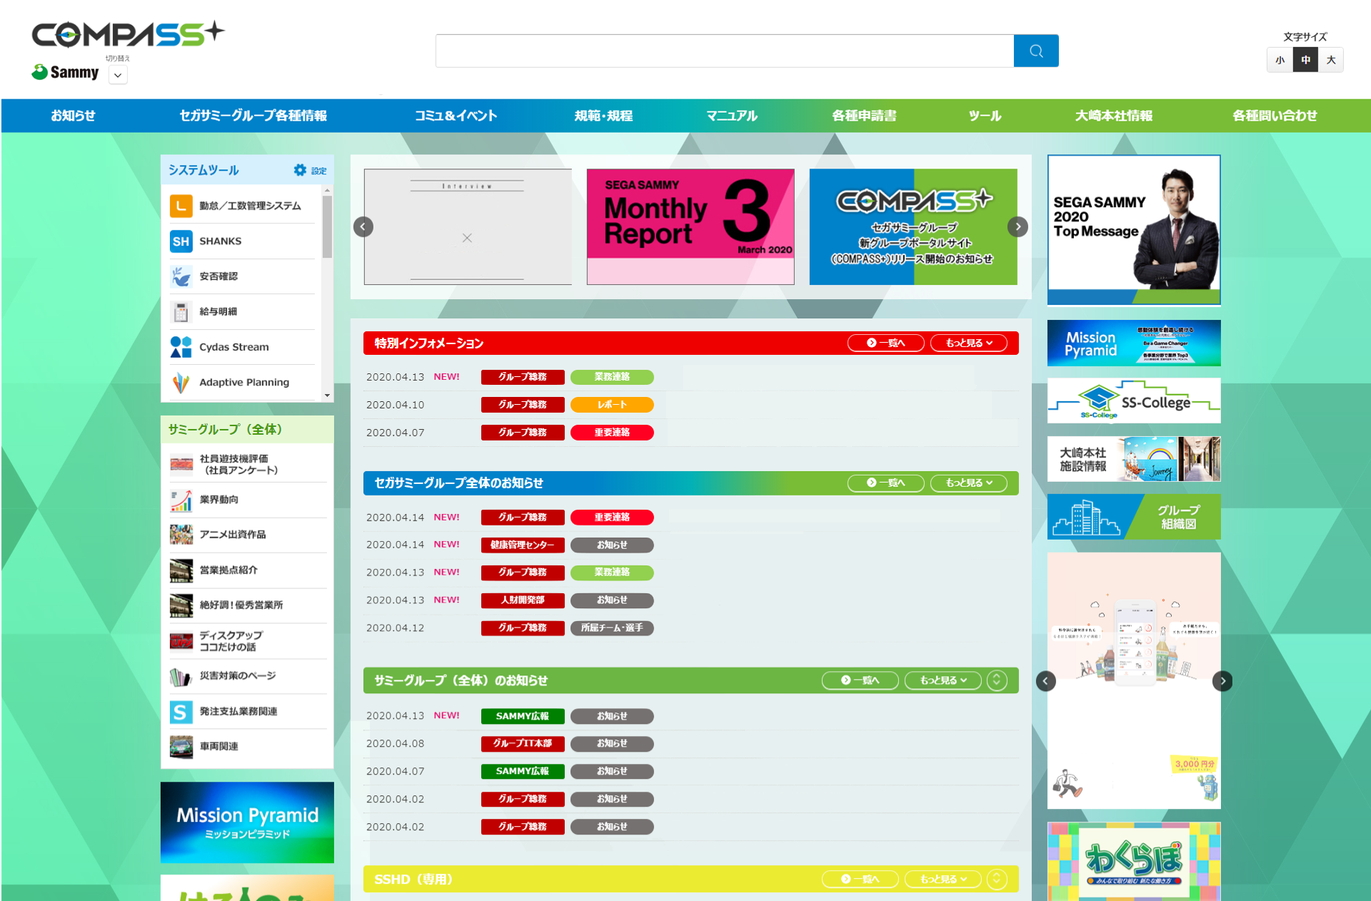
Task: Open the company switch dropdown under 切り替え
Action: click(x=118, y=75)
